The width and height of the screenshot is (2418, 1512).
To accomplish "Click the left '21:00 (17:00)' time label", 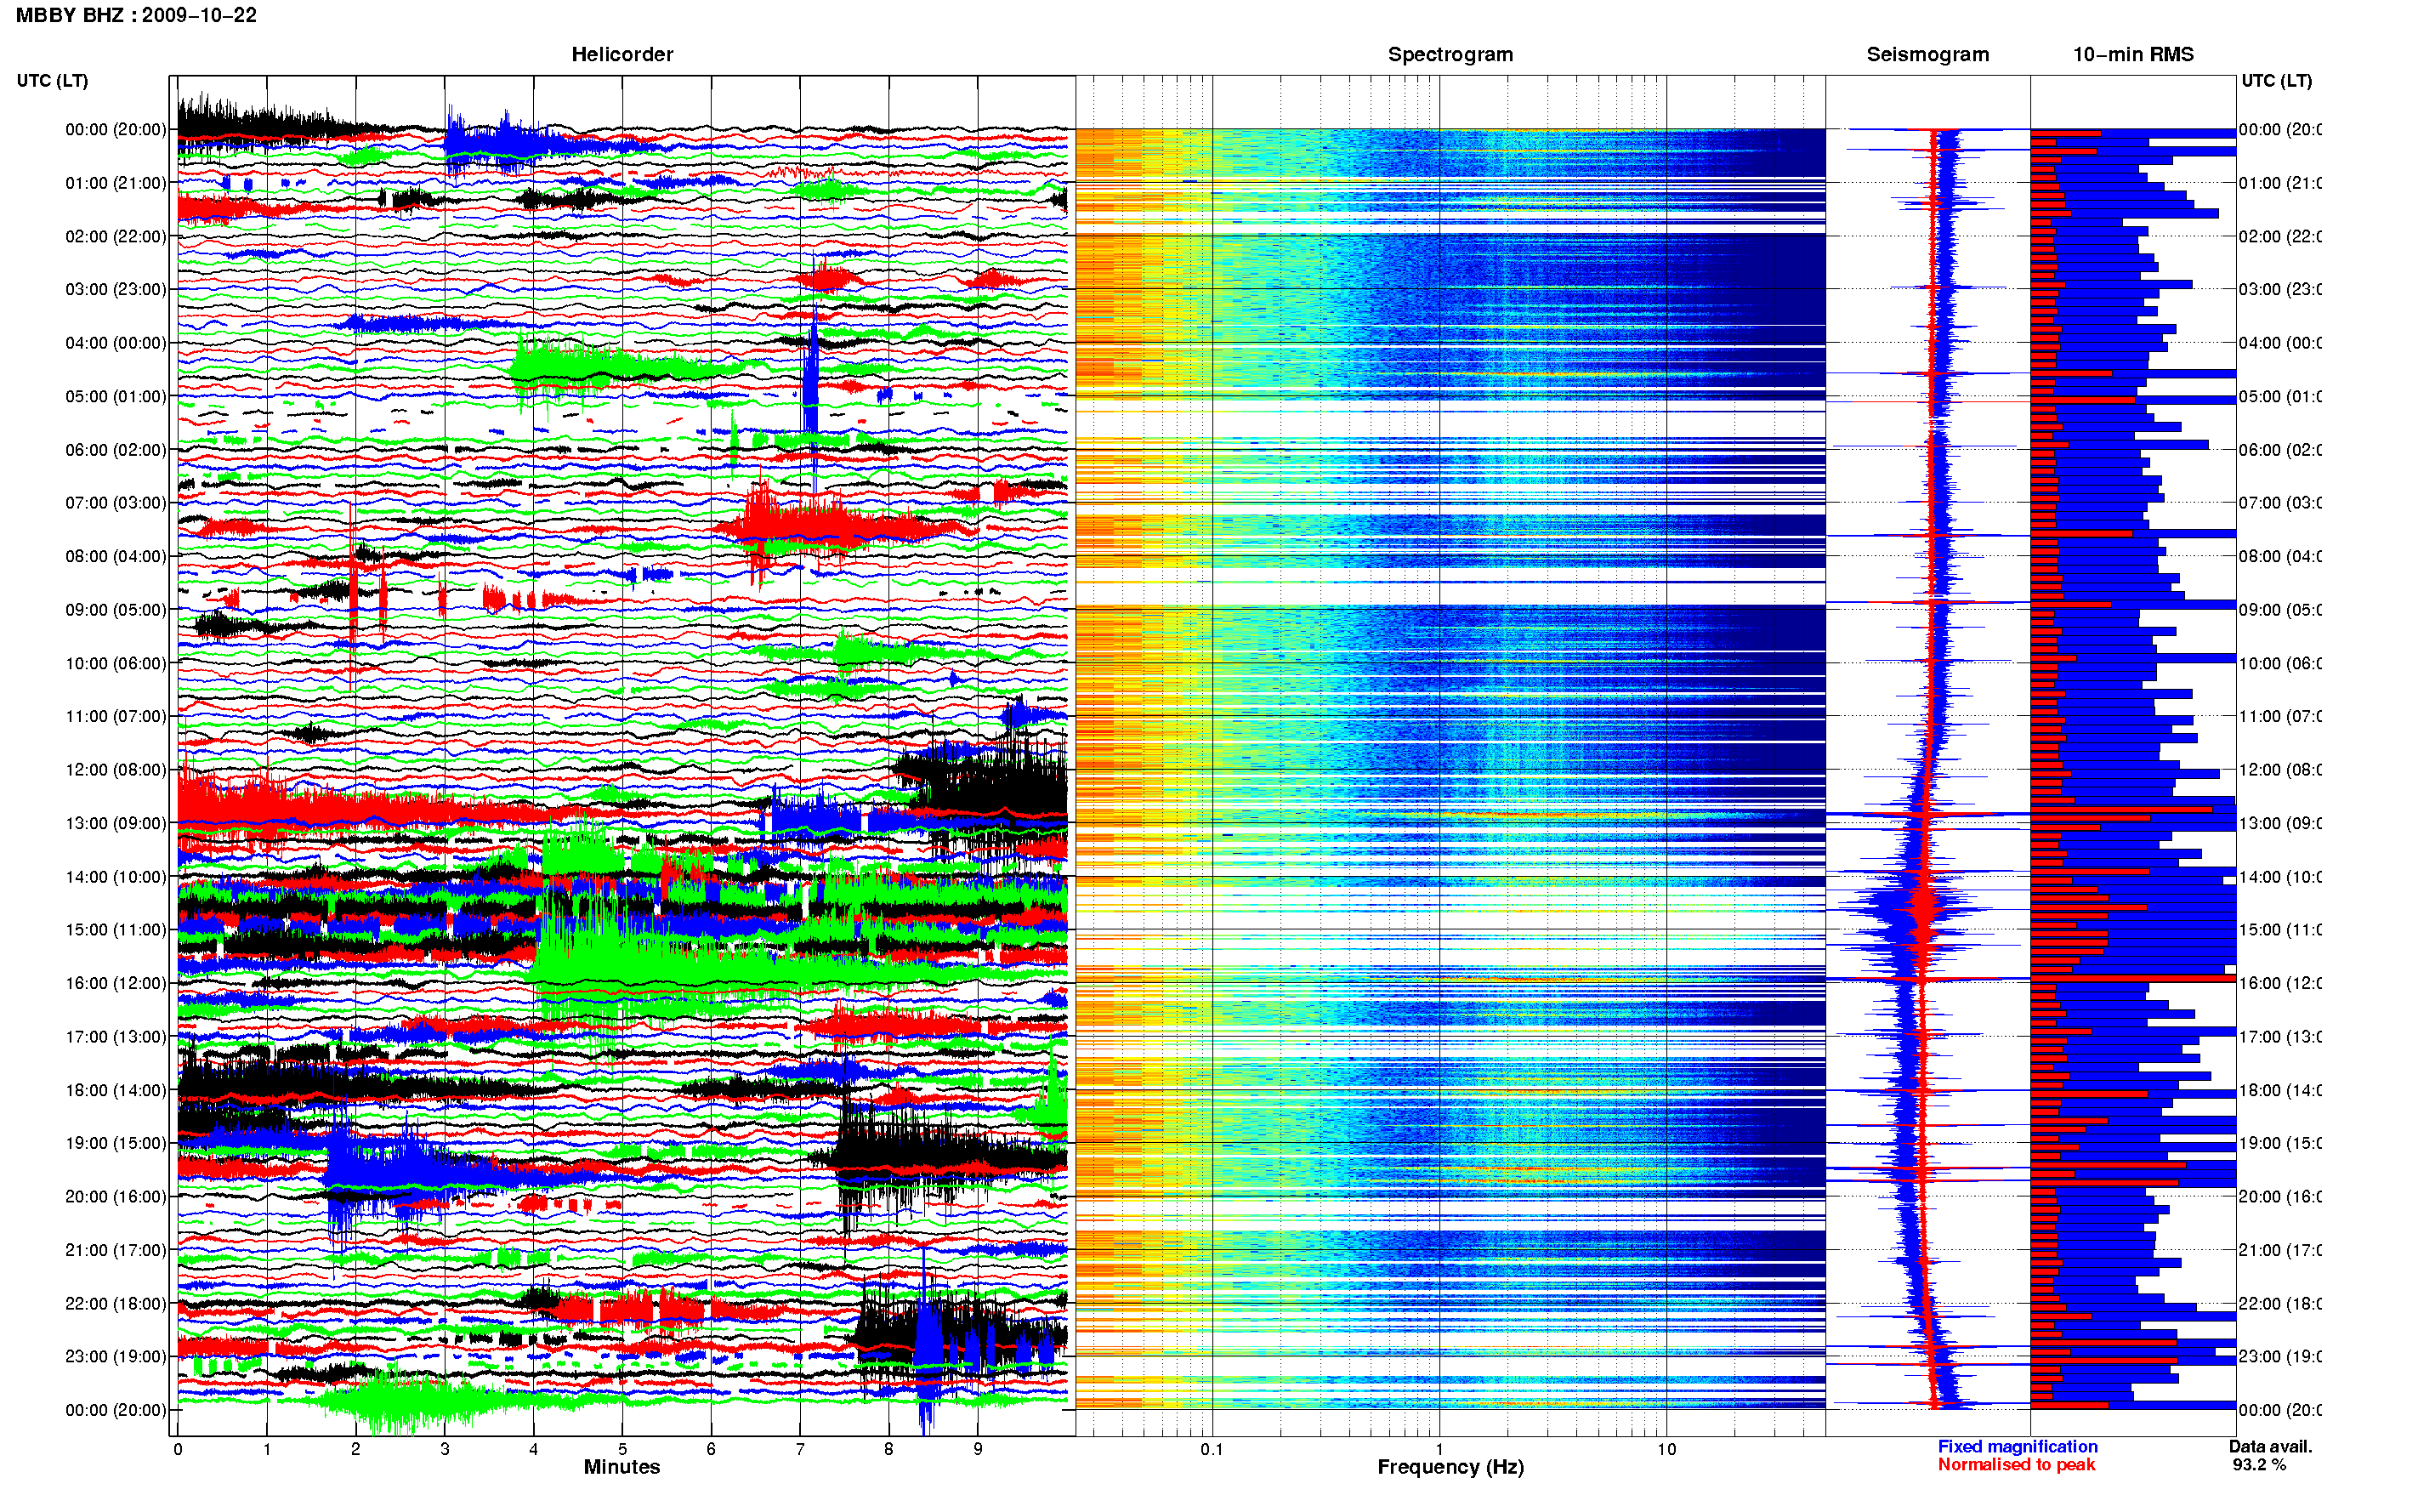I will (116, 1250).
